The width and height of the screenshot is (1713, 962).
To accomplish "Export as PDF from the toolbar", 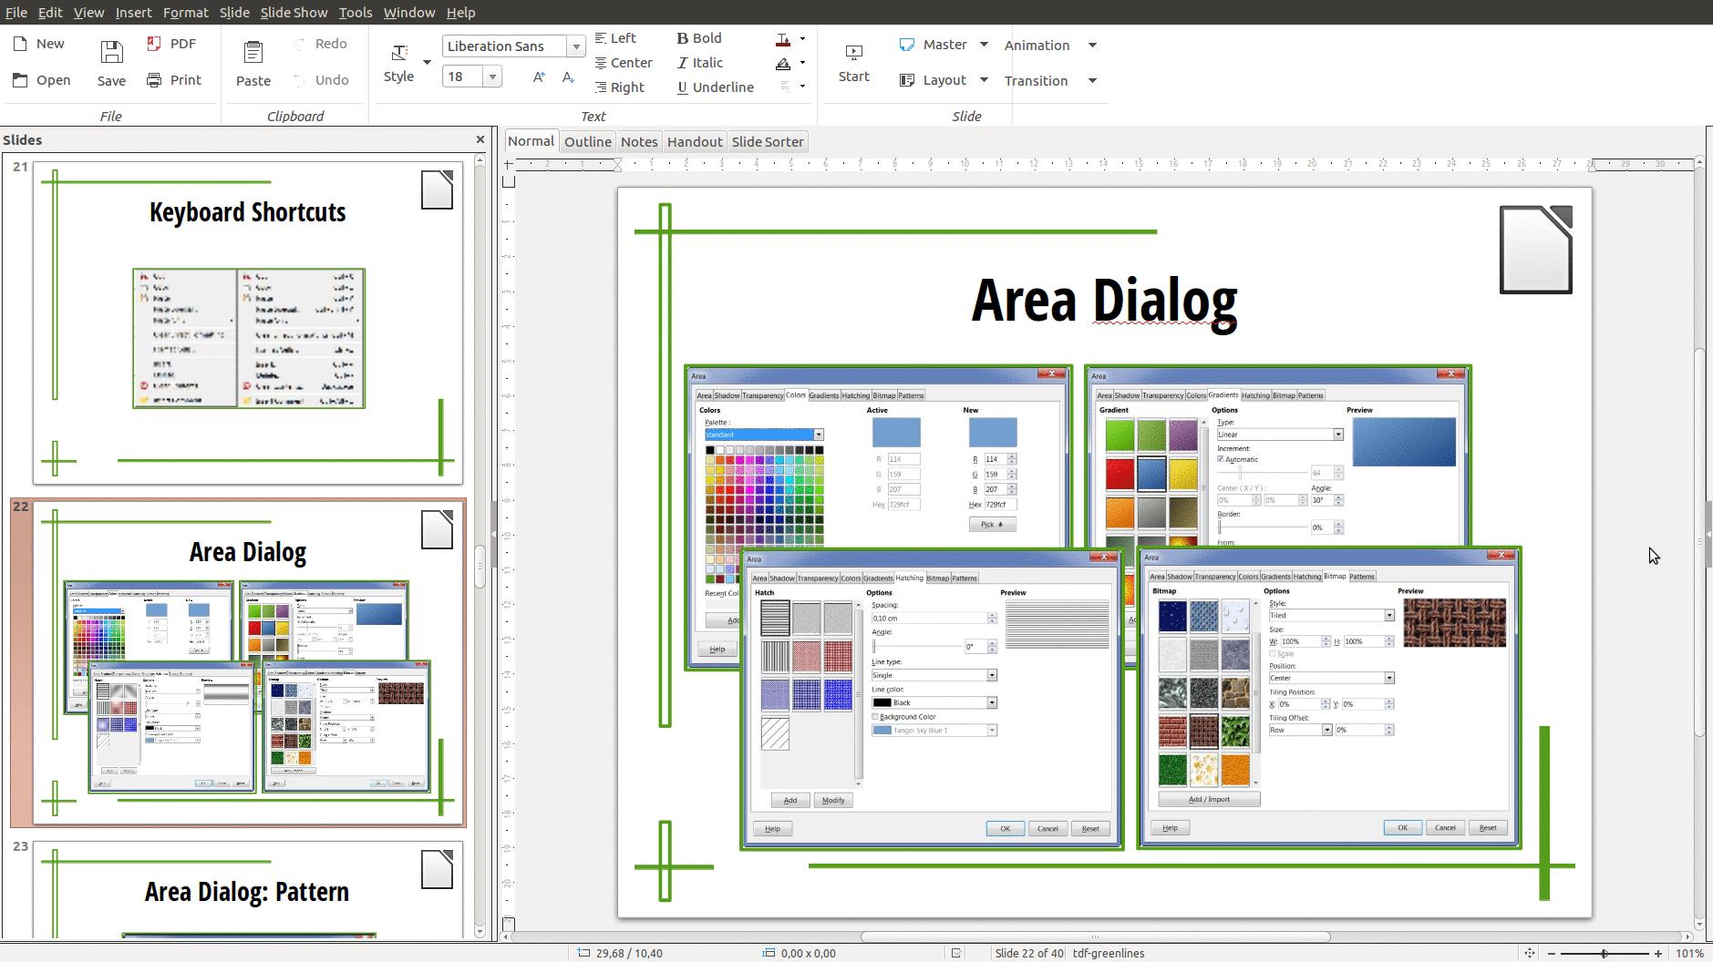I will pos(171,44).
